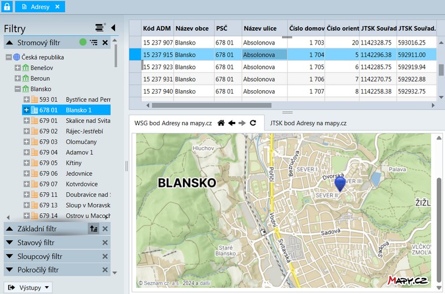This screenshot has height=294, width=445.
Task: Reload the map with the refresh icon
Action: [253, 123]
